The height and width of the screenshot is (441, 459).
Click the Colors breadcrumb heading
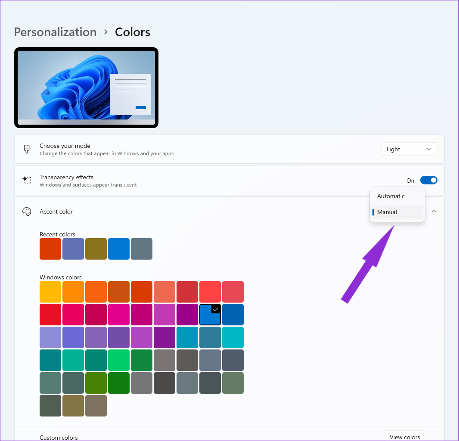[x=132, y=32]
